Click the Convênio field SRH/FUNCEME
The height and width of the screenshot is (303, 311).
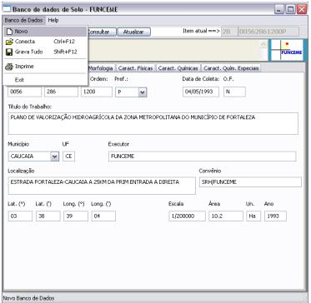(x=250, y=182)
